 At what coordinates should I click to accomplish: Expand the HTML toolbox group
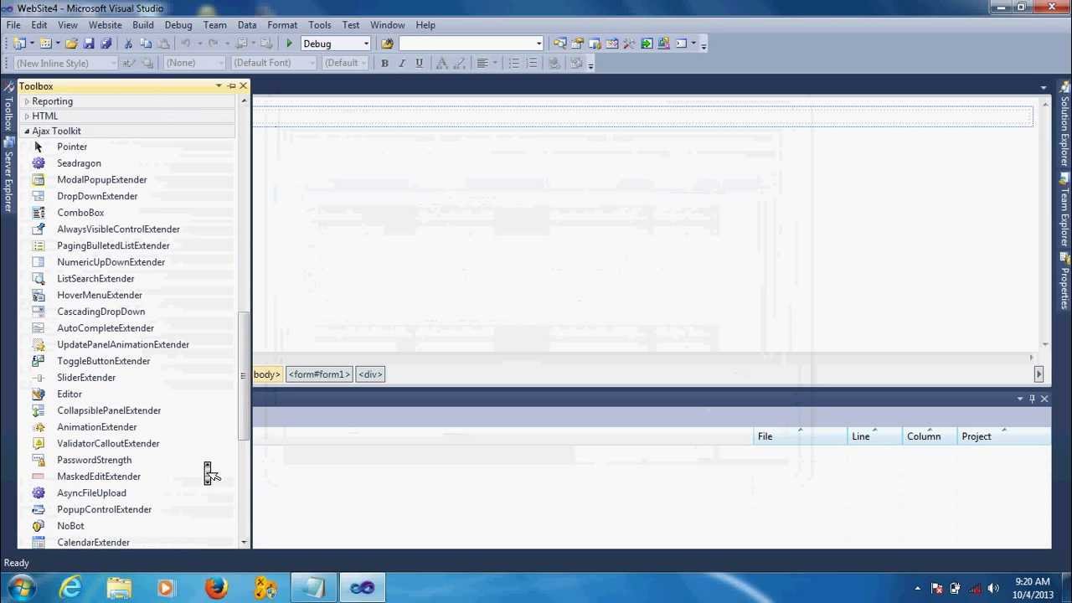click(x=27, y=116)
